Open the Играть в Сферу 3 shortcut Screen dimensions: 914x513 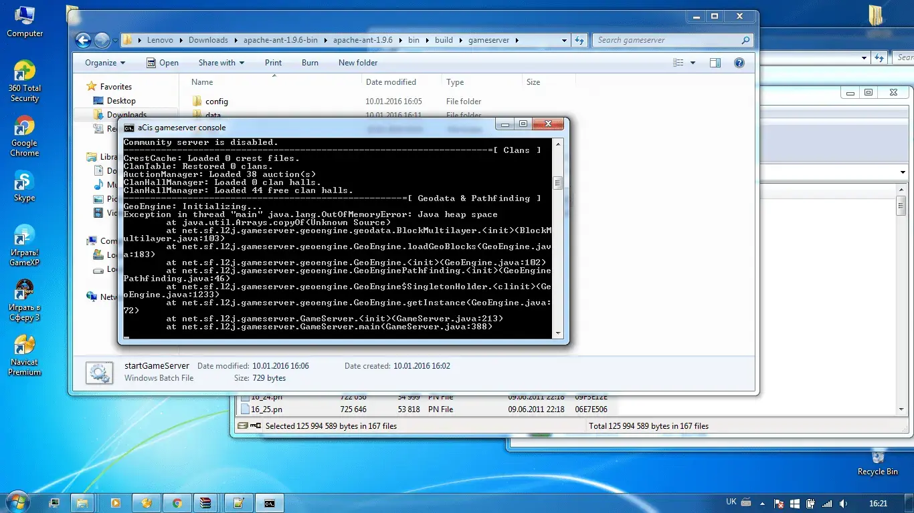coord(25,301)
